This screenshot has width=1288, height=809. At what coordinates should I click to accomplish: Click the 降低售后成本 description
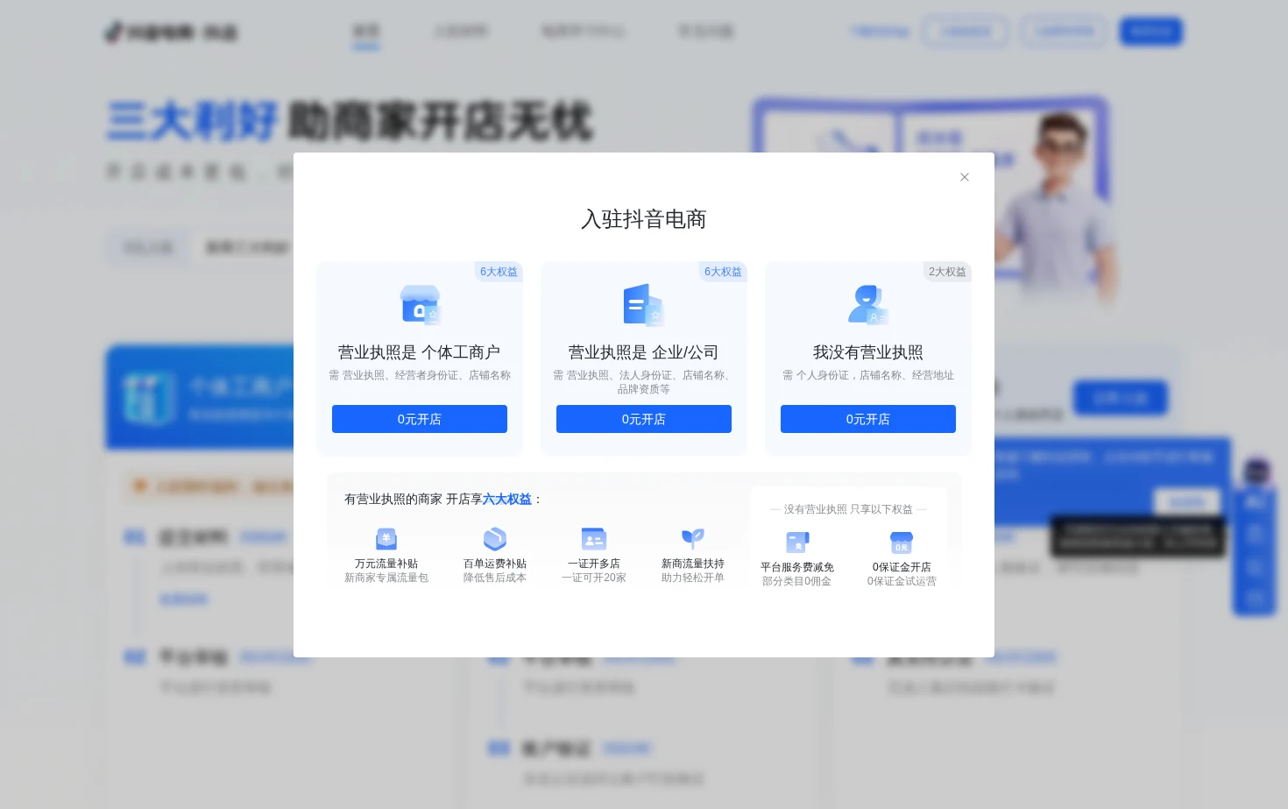(x=495, y=578)
